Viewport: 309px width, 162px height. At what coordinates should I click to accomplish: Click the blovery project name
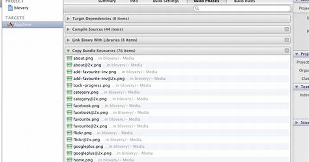point(21,8)
